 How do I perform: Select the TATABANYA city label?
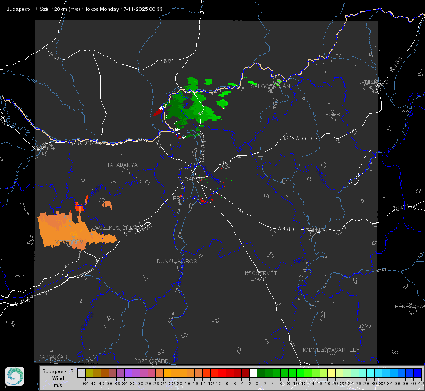click(x=122, y=165)
